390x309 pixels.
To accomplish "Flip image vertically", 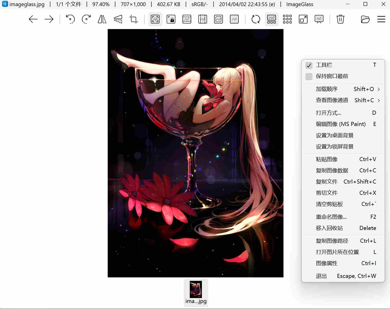I will [118, 19].
